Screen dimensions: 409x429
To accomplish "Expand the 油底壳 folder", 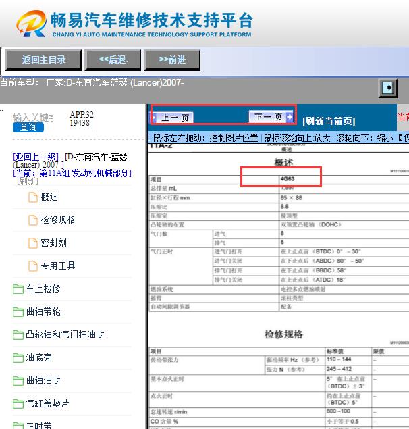I will coord(38,357).
